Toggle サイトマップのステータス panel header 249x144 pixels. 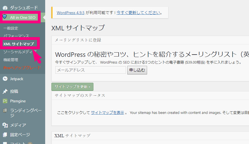(x=150, y=95)
